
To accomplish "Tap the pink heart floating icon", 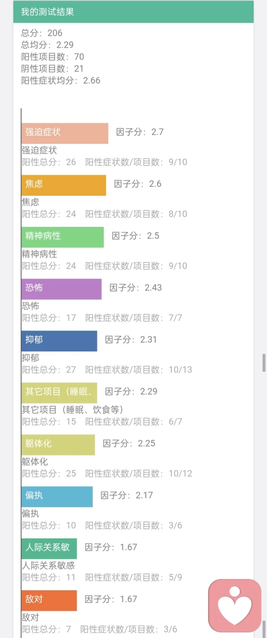I will [x=235, y=605].
